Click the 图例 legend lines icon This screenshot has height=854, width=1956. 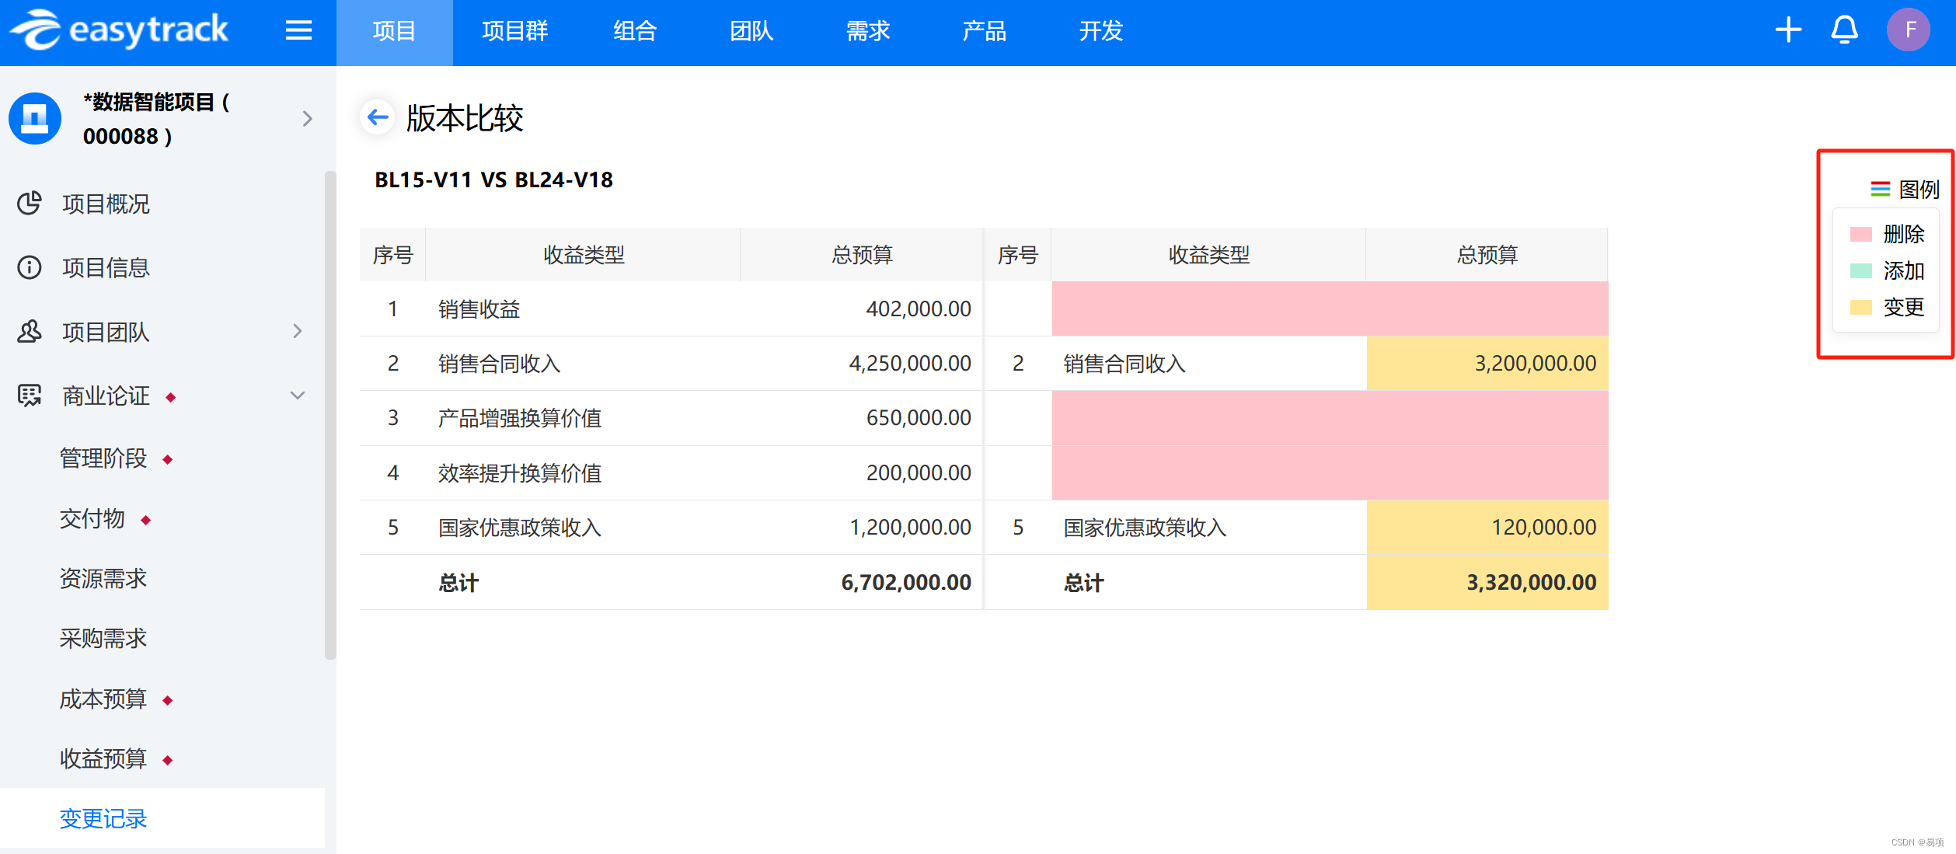pyautogui.click(x=1880, y=189)
